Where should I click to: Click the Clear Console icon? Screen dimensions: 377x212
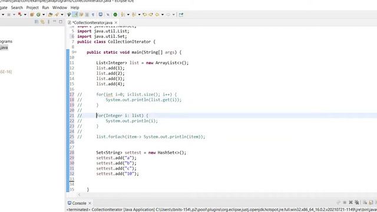[365, 203]
